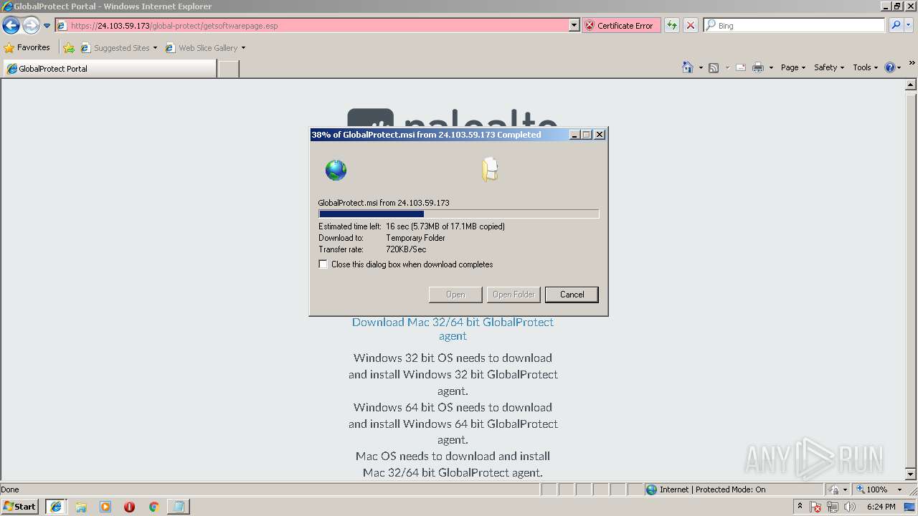Expand the command bar overflow chevron
This screenshot has width=918, height=516.
912,64
